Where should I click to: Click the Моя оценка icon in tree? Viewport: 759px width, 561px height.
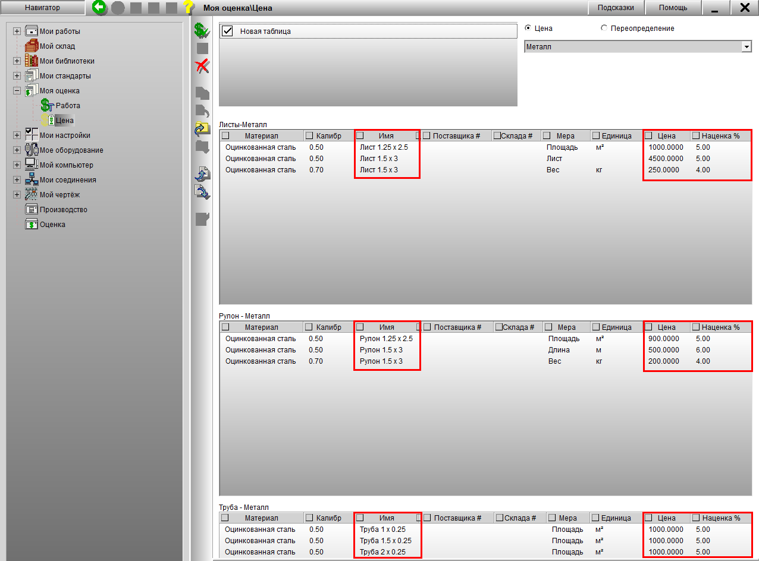click(x=32, y=90)
